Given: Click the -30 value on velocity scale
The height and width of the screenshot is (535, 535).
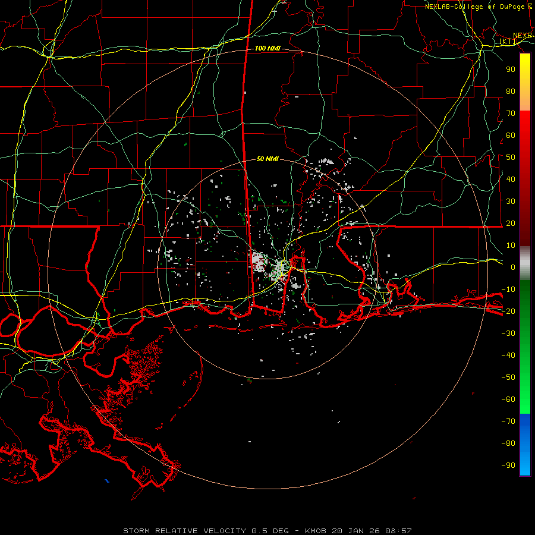Looking at the screenshot, I should pos(508,333).
